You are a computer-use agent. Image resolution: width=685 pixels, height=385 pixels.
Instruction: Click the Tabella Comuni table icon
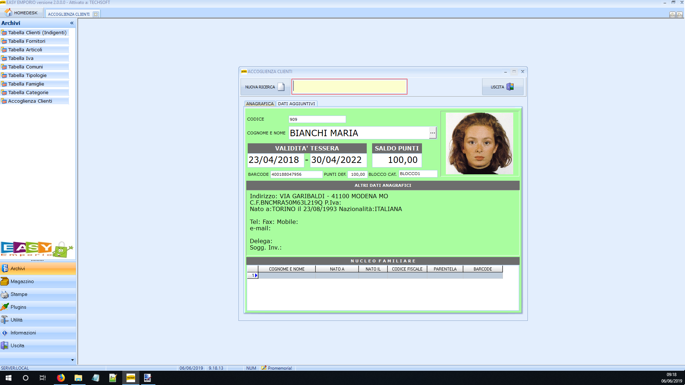(x=4, y=67)
